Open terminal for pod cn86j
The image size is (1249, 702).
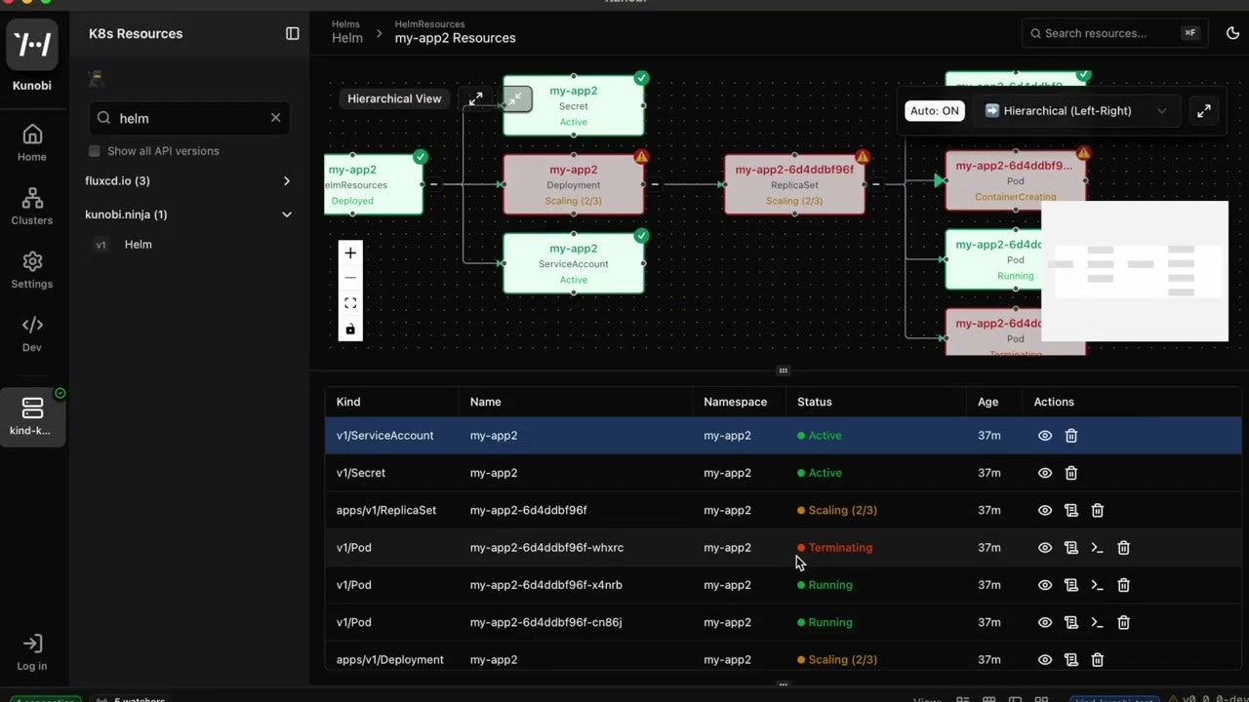click(1098, 622)
